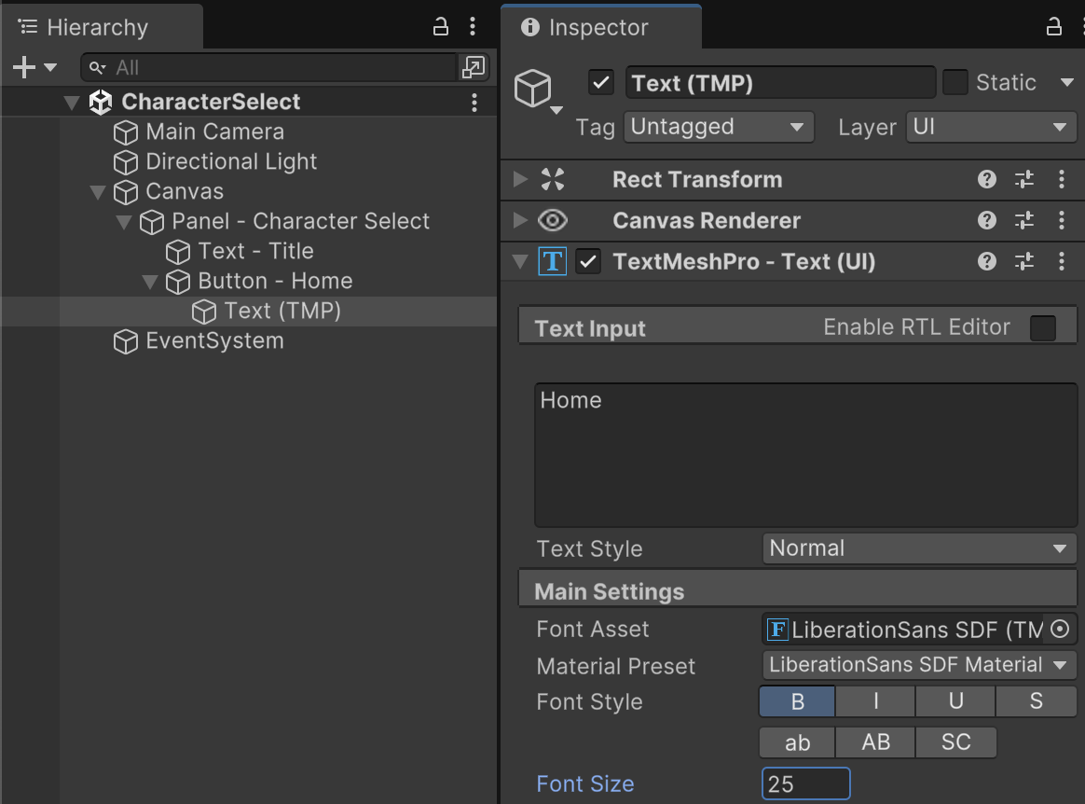Click the Font Asset object picker circle

(x=1060, y=630)
